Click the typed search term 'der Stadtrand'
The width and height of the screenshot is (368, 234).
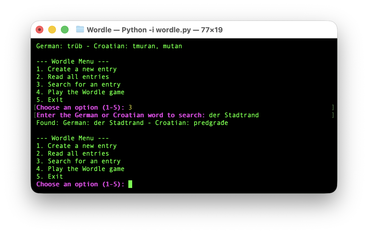pyautogui.click(x=234, y=115)
